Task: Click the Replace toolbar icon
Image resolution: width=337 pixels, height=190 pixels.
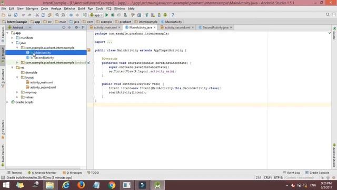Action: pyautogui.click(x=63, y=15)
